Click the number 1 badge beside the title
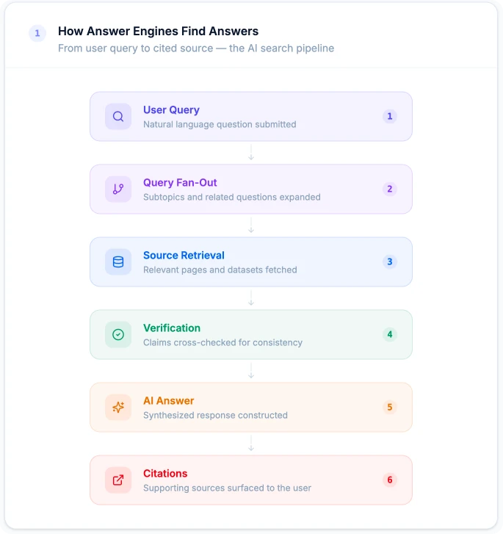This screenshot has width=503, height=534. click(x=37, y=33)
